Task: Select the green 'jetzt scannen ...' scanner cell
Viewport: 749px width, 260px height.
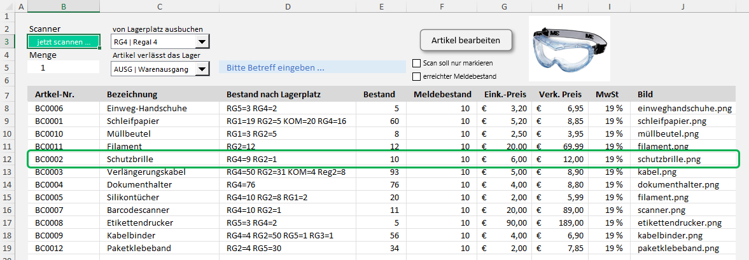Action: (x=64, y=42)
